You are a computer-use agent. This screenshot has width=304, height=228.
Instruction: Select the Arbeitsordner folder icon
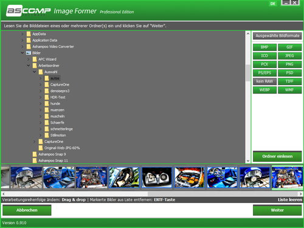click(x=35, y=66)
